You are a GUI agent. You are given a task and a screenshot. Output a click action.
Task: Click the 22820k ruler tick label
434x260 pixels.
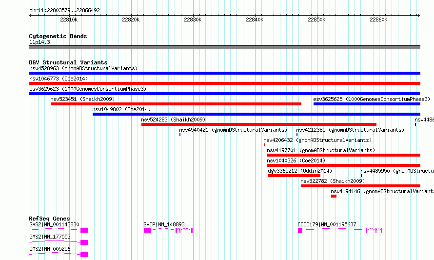(131, 20)
